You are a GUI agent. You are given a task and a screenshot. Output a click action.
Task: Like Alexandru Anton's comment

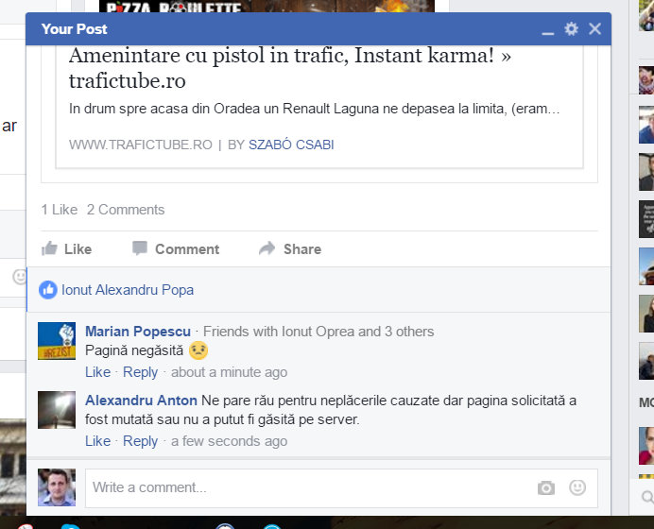tap(98, 440)
